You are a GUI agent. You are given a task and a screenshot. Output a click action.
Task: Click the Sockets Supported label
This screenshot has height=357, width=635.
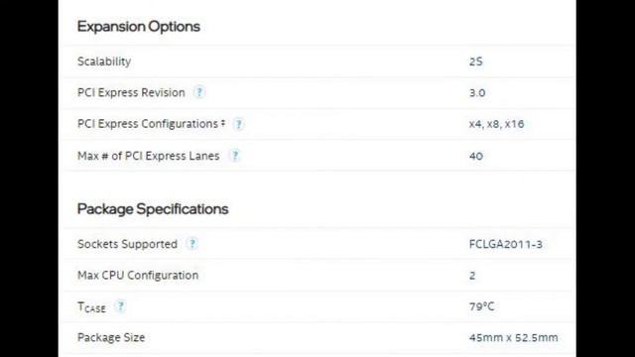click(x=127, y=244)
